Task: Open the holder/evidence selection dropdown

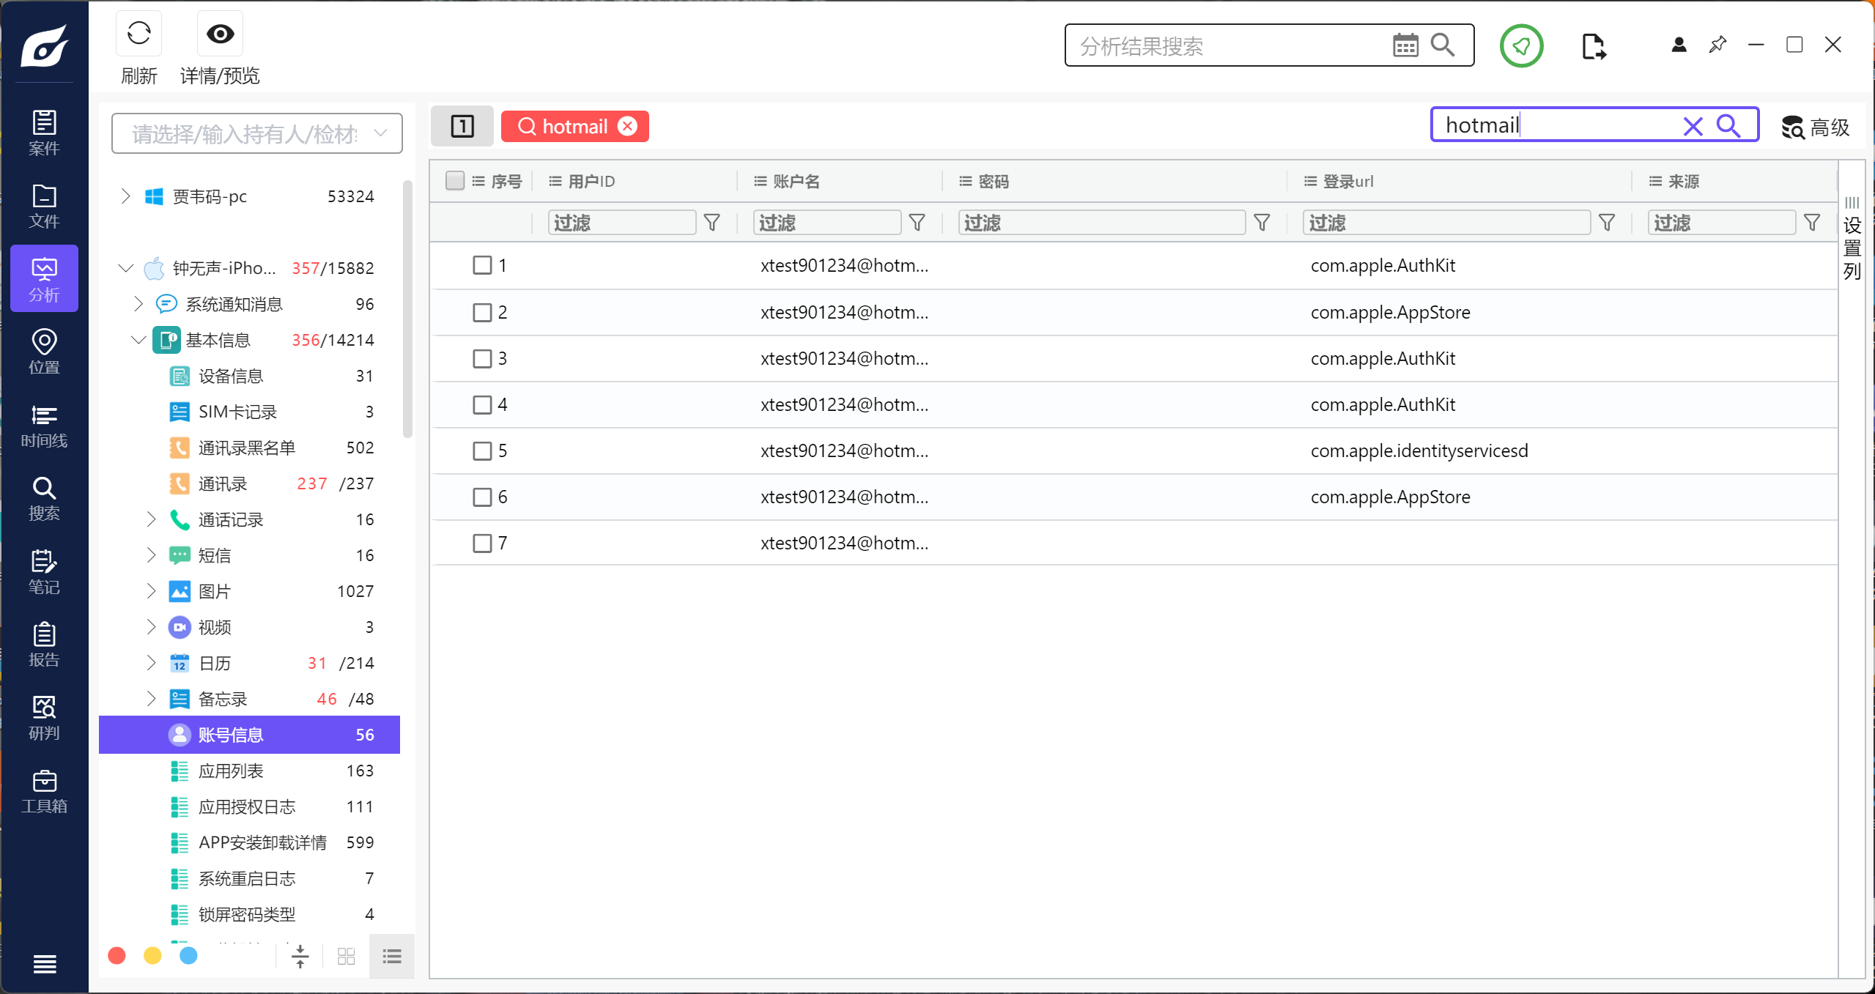Action: (256, 133)
